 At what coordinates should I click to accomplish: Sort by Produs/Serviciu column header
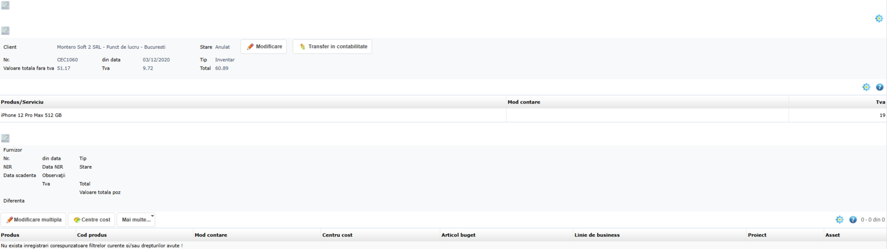[22, 102]
